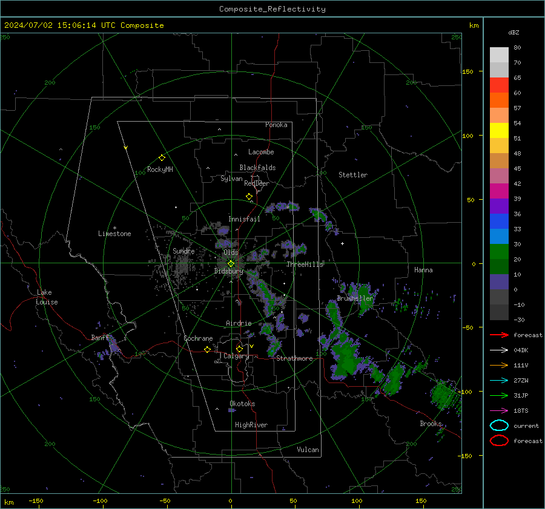Image resolution: width=545 pixels, height=509 pixels.
Task: Click the purple swatch in dBZ scale
Action: (499, 206)
